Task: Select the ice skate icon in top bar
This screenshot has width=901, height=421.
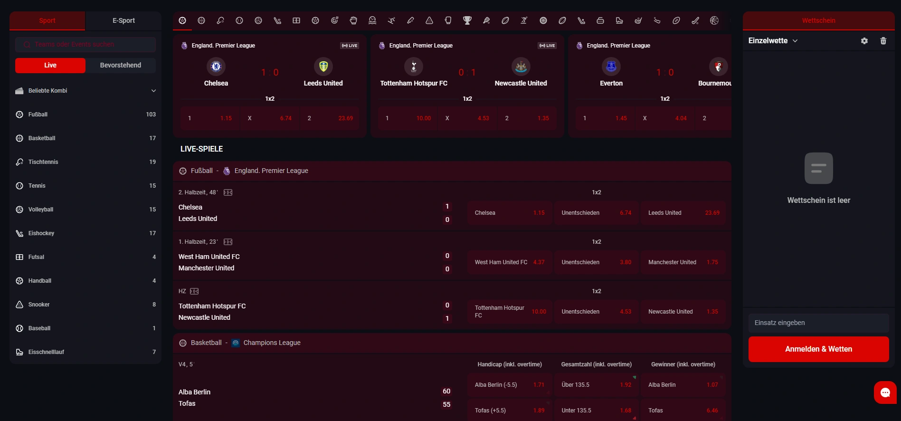Action: coord(619,20)
